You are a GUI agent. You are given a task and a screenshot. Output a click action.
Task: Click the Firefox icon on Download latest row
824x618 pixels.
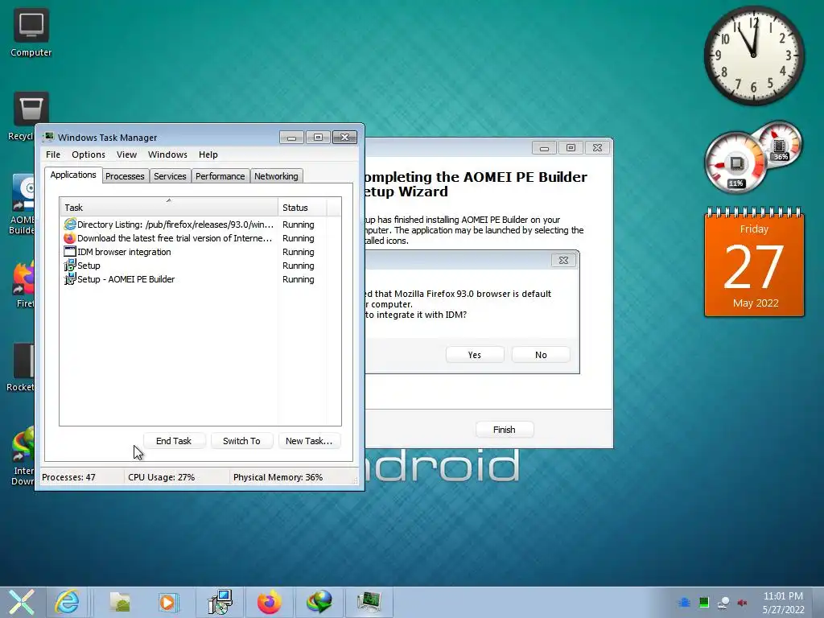pyautogui.click(x=69, y=238)
